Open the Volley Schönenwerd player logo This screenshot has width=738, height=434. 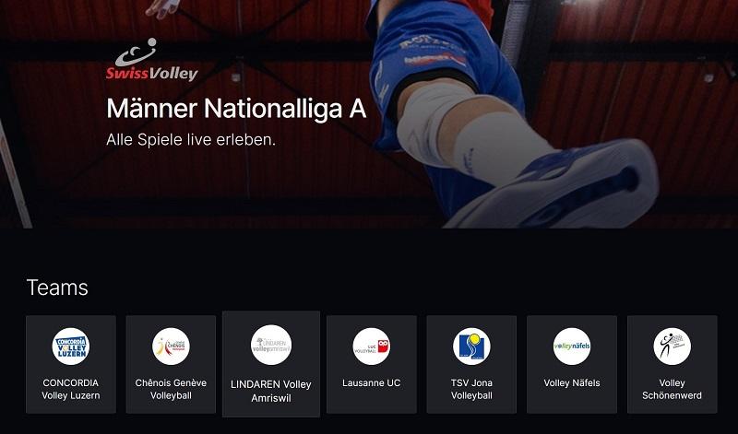tap(673, 346)
